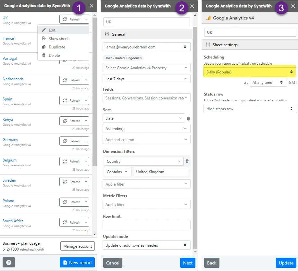298x271 pixels.
Task: Refresh the Belgium report
Action: pyautogui.click(x=71, y=161)
